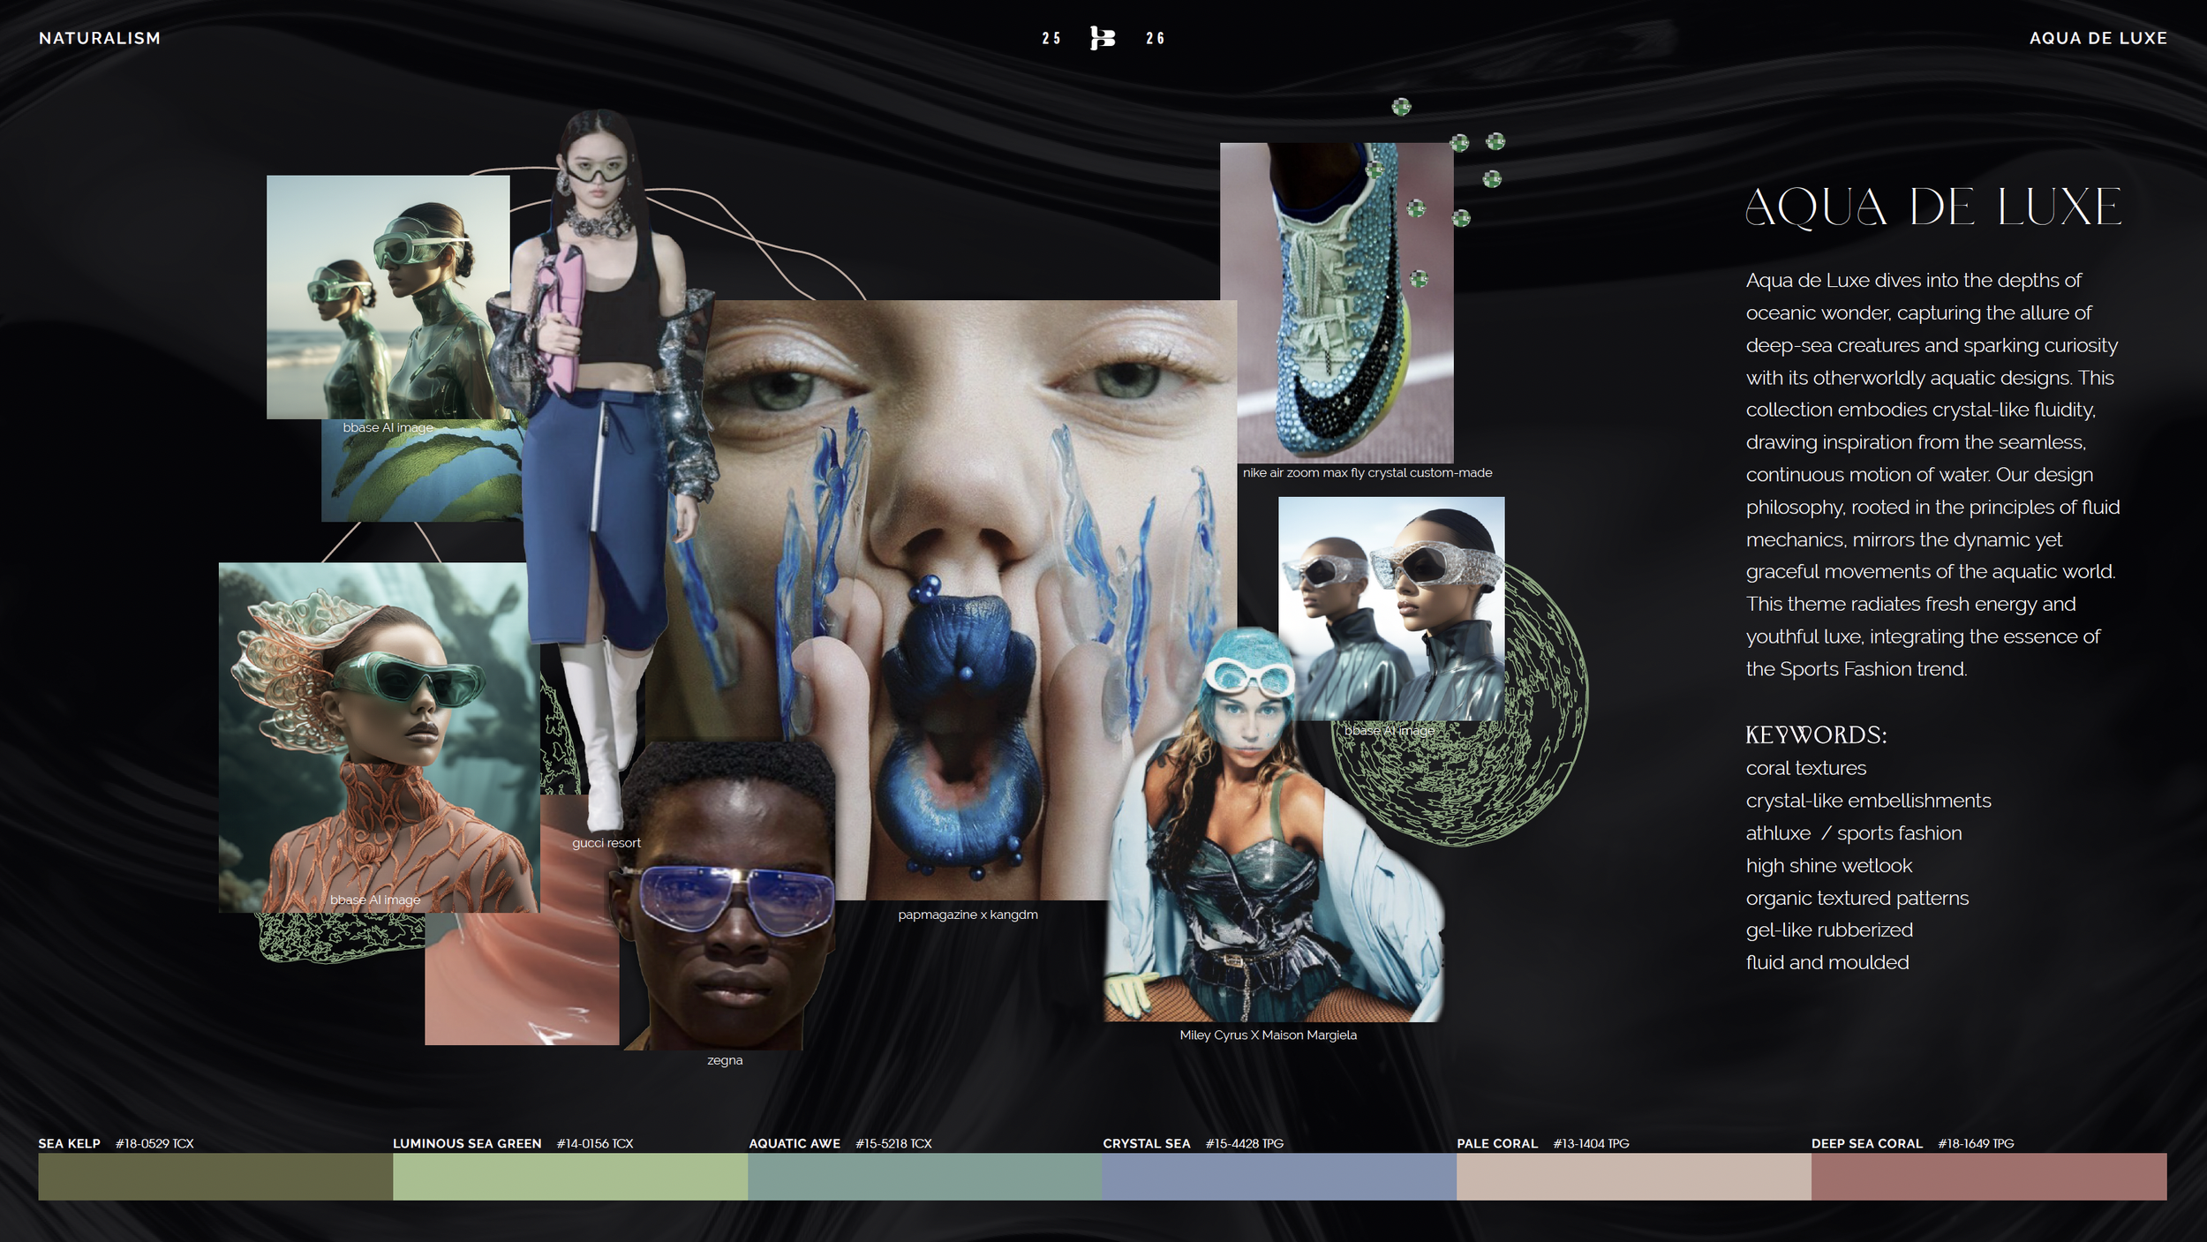Select the Pale Coral color swatch
Image resolution: width=2207 pixels, height=1242 pixels.
(x=1634, y=1176)
